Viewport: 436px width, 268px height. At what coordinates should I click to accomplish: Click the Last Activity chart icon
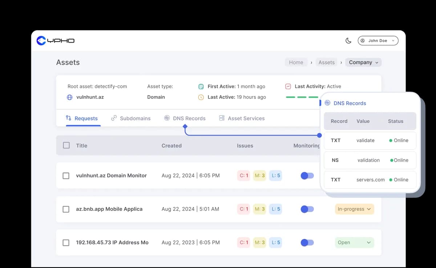coord(288,87)
